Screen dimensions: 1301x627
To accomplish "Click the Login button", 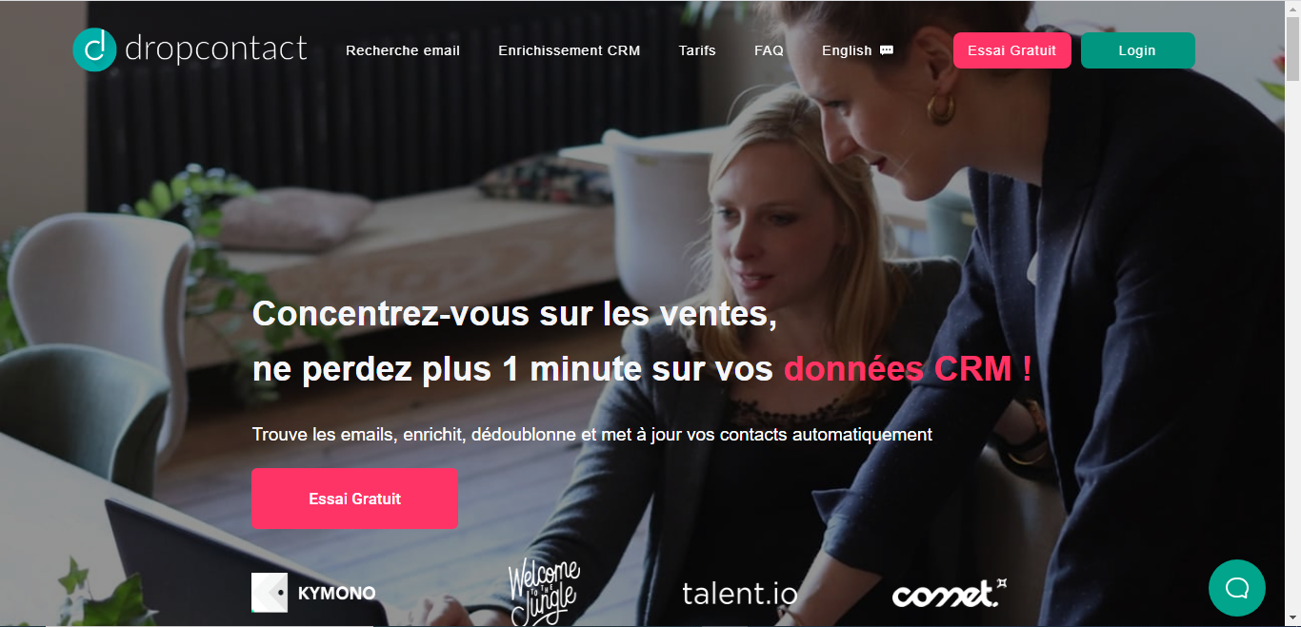I will [x=1137, y=50].
